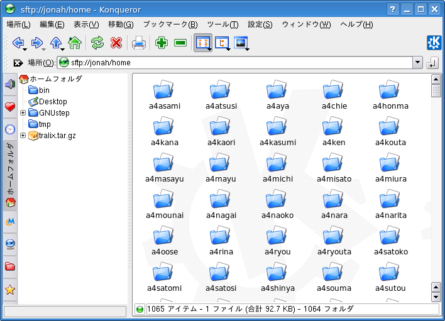Open the sidebar network globe tab
Screen dimensions: 445x321
click(x=10, y=244)
